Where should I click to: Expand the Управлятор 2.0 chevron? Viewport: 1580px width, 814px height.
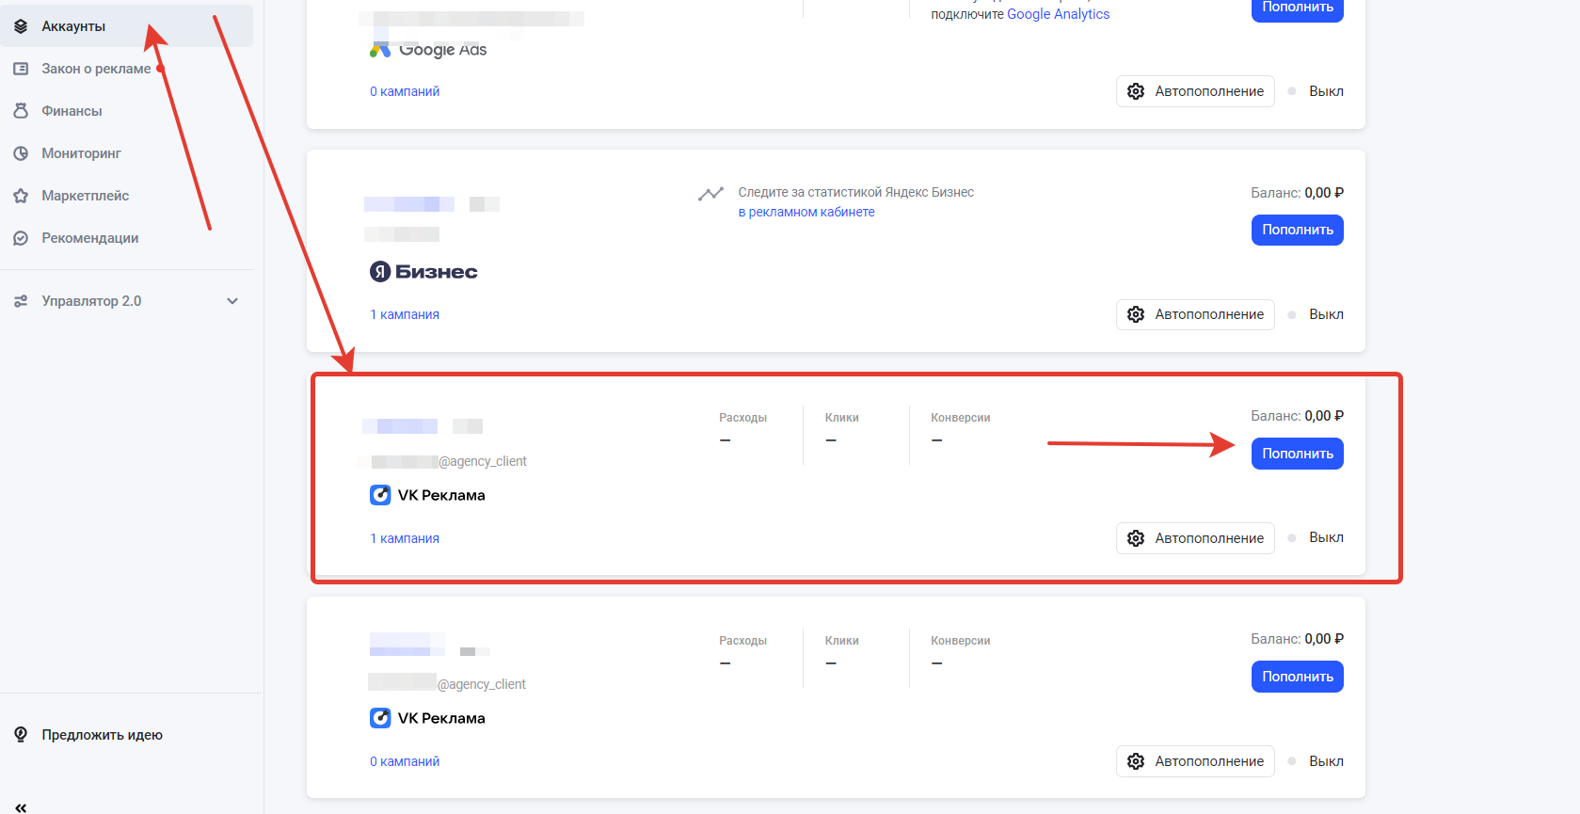pos(232,301)
